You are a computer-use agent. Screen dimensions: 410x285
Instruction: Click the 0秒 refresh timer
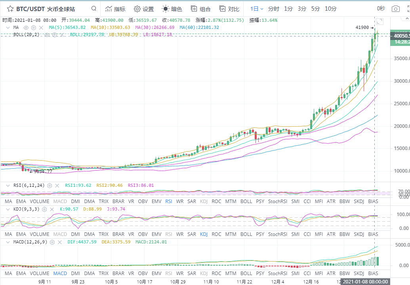click(x=381, y=9)
